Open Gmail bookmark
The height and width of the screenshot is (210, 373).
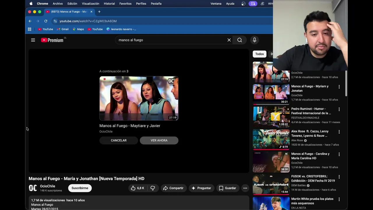[63, 29]
